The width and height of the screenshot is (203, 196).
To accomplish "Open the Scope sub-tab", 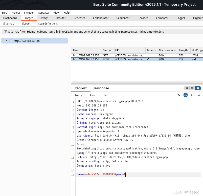I will (26, 24).
